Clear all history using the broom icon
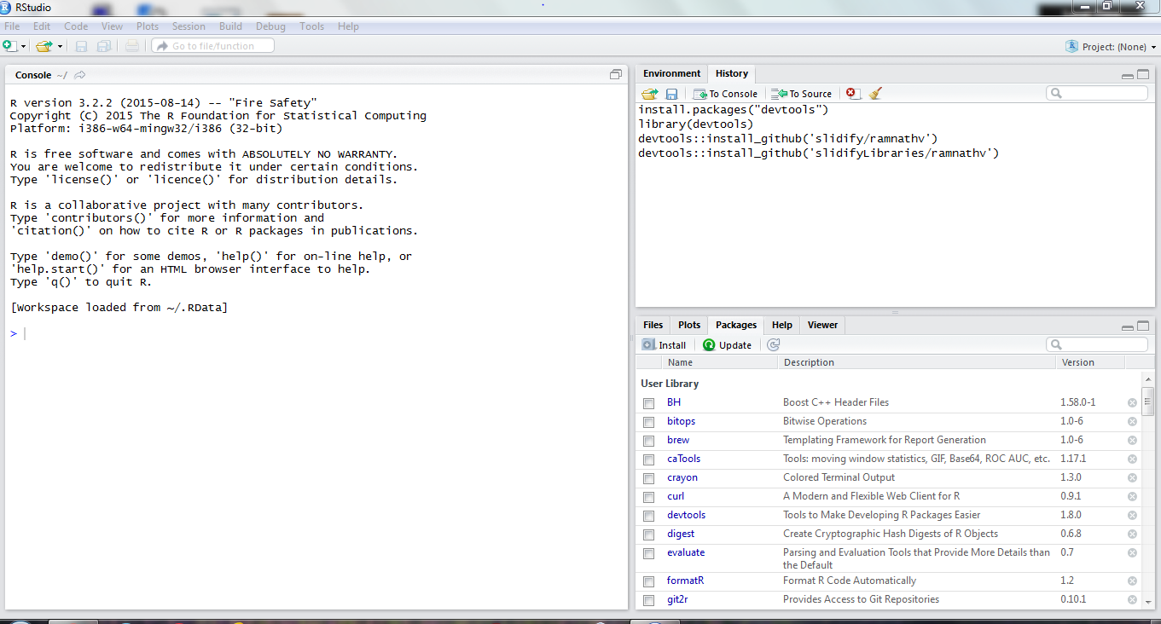Screen dimensions: 1161x624 tap(874, 94)
